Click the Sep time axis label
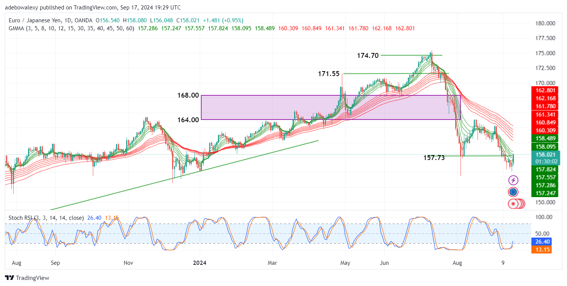This screenshot has height=286, width=567. (x=55, y=263)
